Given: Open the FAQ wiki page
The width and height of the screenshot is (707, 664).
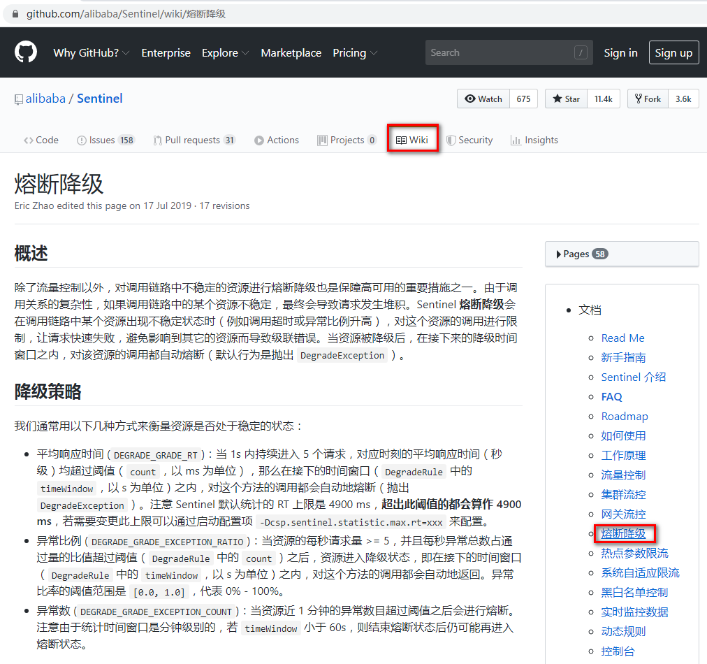Looking at the screenshot, I should [611, 397].
